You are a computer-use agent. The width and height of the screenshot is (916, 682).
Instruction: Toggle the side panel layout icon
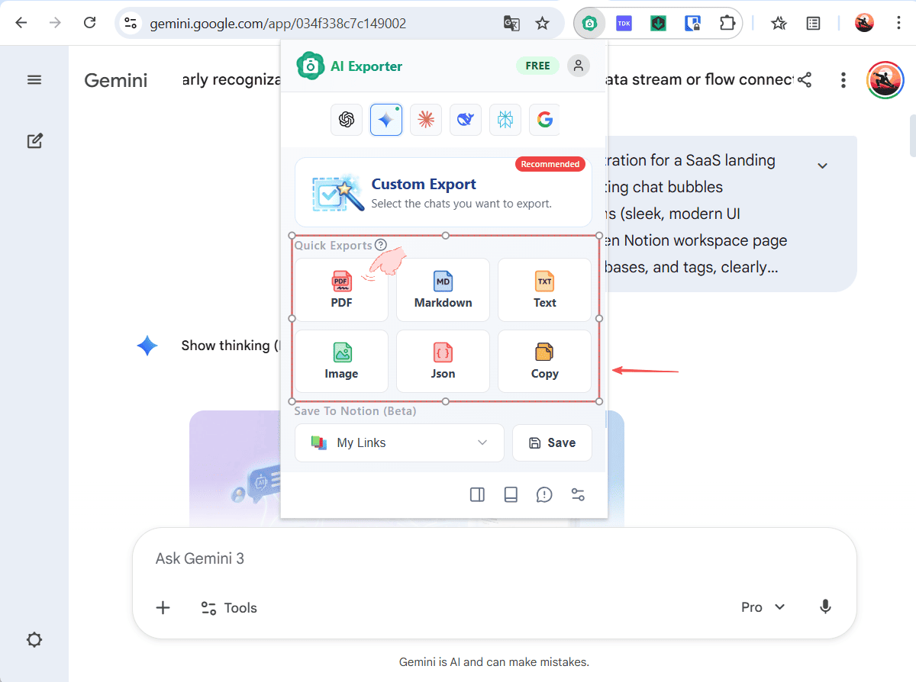(x=477, y=495)
